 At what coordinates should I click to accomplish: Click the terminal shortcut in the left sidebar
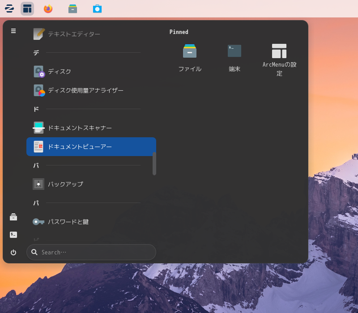[x=13, y=234]
